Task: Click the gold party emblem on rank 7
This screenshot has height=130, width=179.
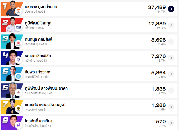Action: (18, 109)
